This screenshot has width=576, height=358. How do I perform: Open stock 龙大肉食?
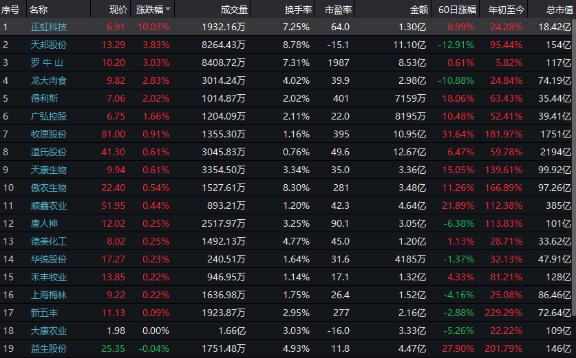click(x=48, y=80)
